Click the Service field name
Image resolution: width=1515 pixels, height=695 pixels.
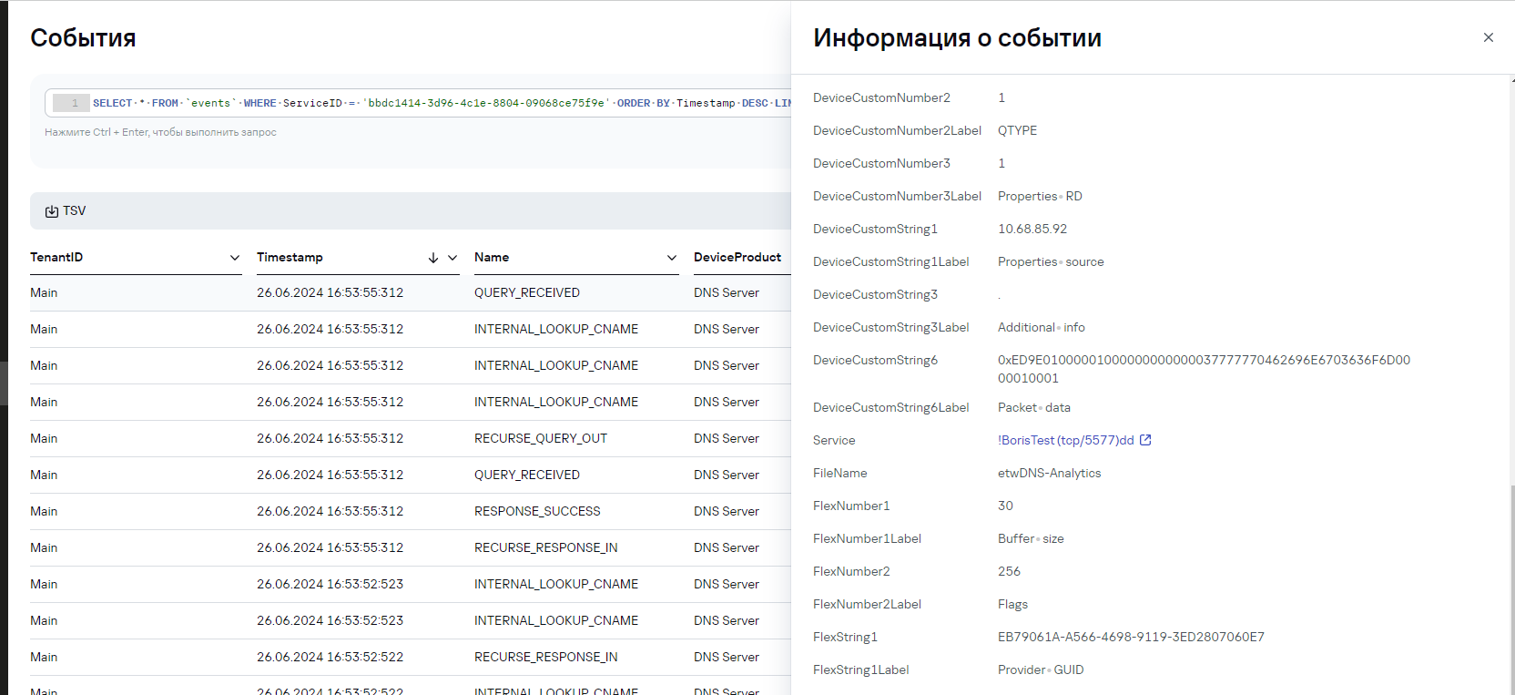(834, 440)
